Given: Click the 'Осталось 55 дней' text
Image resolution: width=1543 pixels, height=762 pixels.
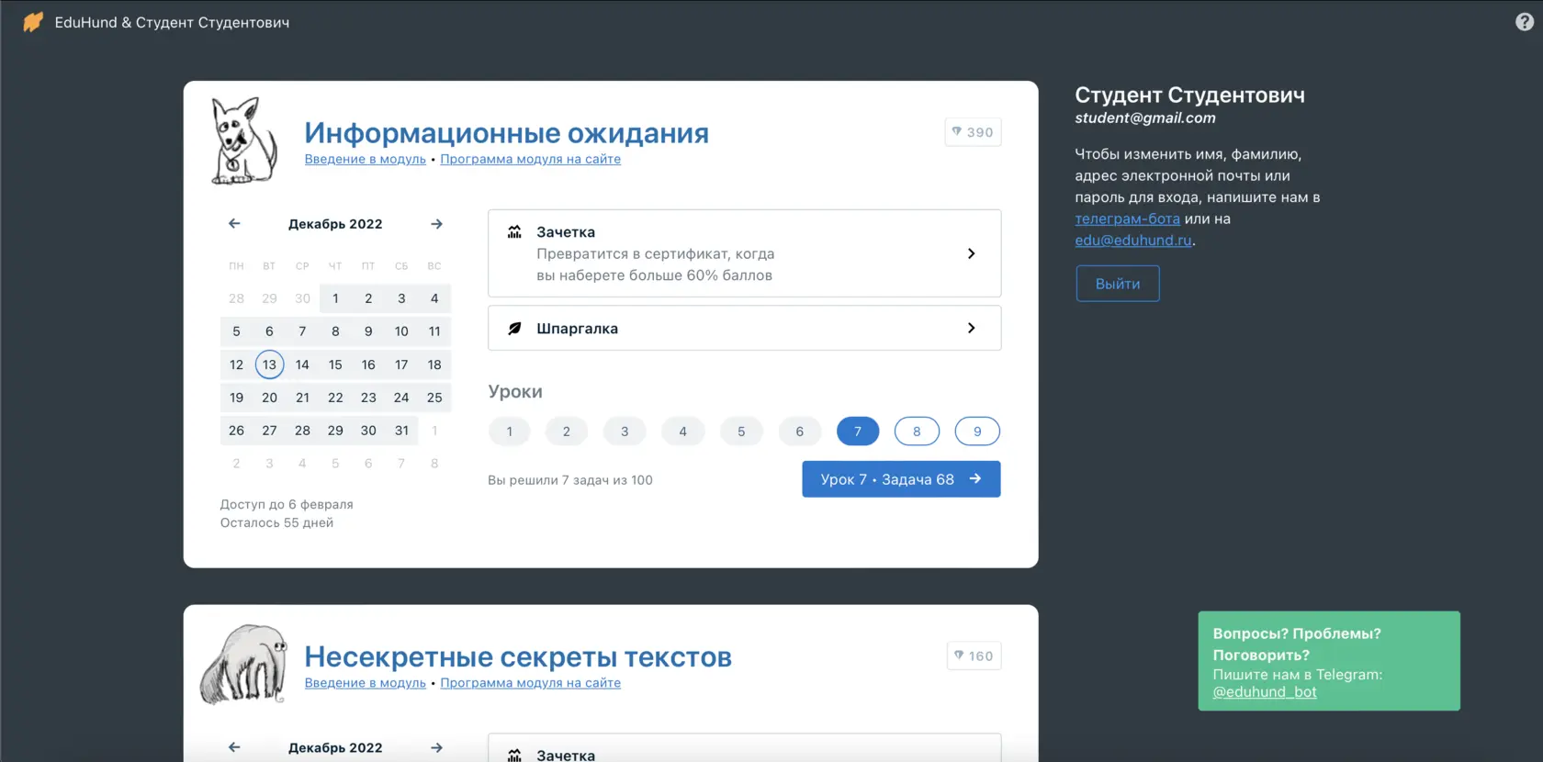Looking at the screenshot, I should tap(276, 522).
